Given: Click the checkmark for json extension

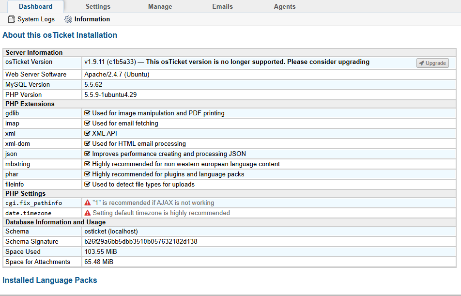Looking at the screenshot, I should click(x=87, y=154).
